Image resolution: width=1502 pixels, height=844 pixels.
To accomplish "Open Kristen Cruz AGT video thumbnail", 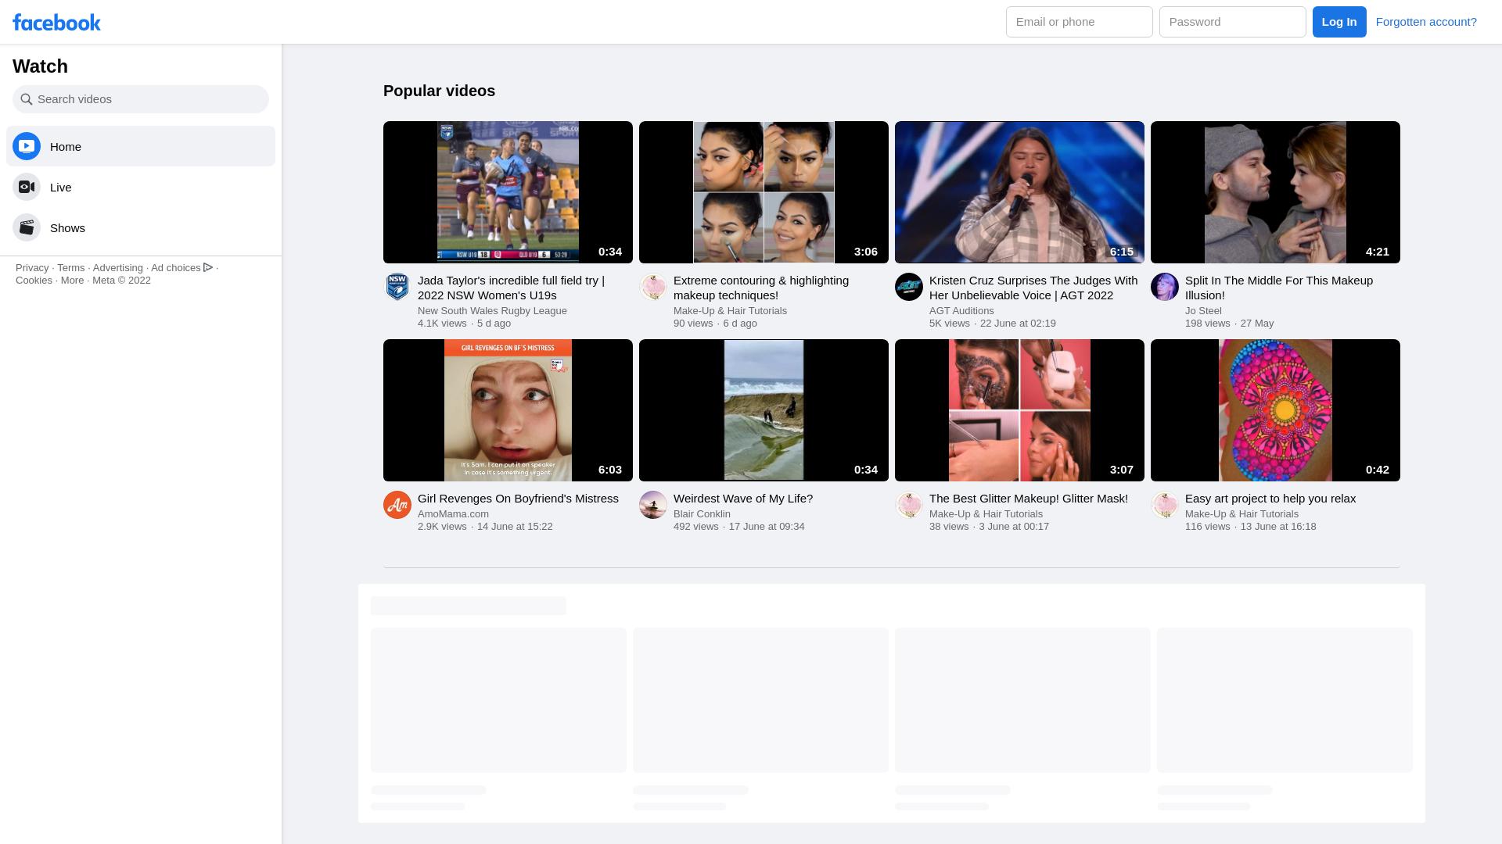I will [1019, 191].
